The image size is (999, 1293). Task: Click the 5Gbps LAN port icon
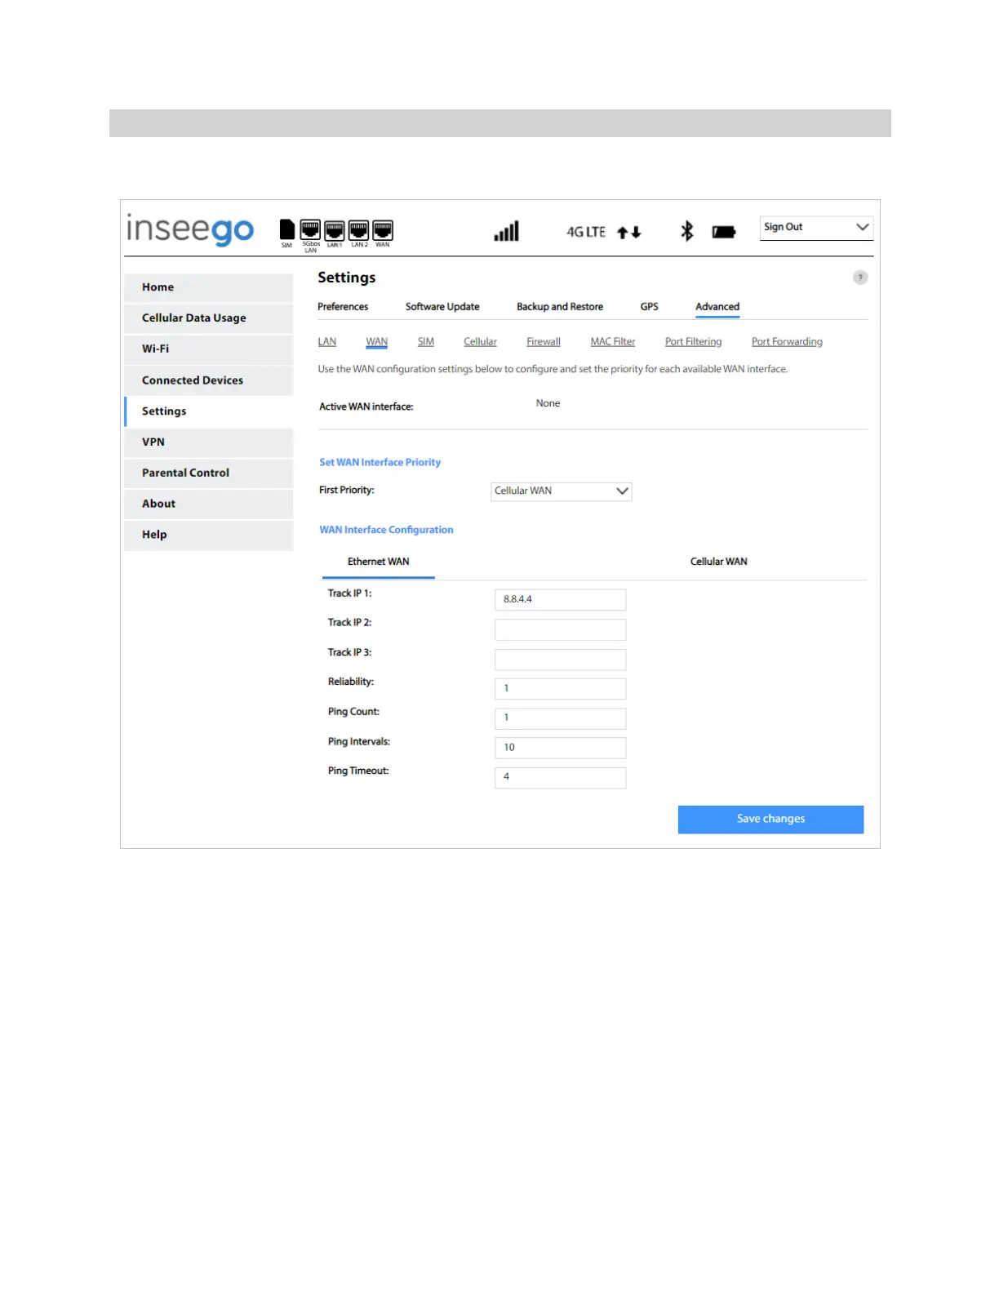[310, 229]
